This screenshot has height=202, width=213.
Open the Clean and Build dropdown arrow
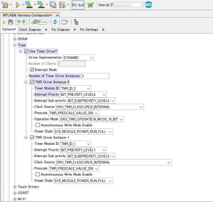(11, 5)
